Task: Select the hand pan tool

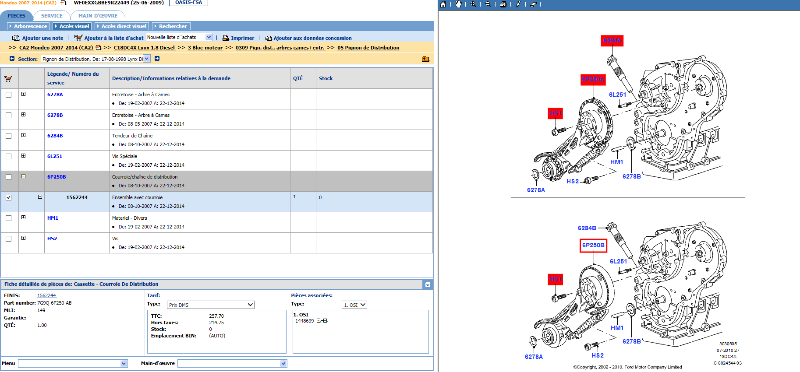Action: tap(458, 4)
